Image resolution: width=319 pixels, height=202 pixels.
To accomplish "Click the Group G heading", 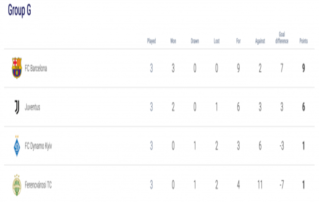I will [19, 11].
